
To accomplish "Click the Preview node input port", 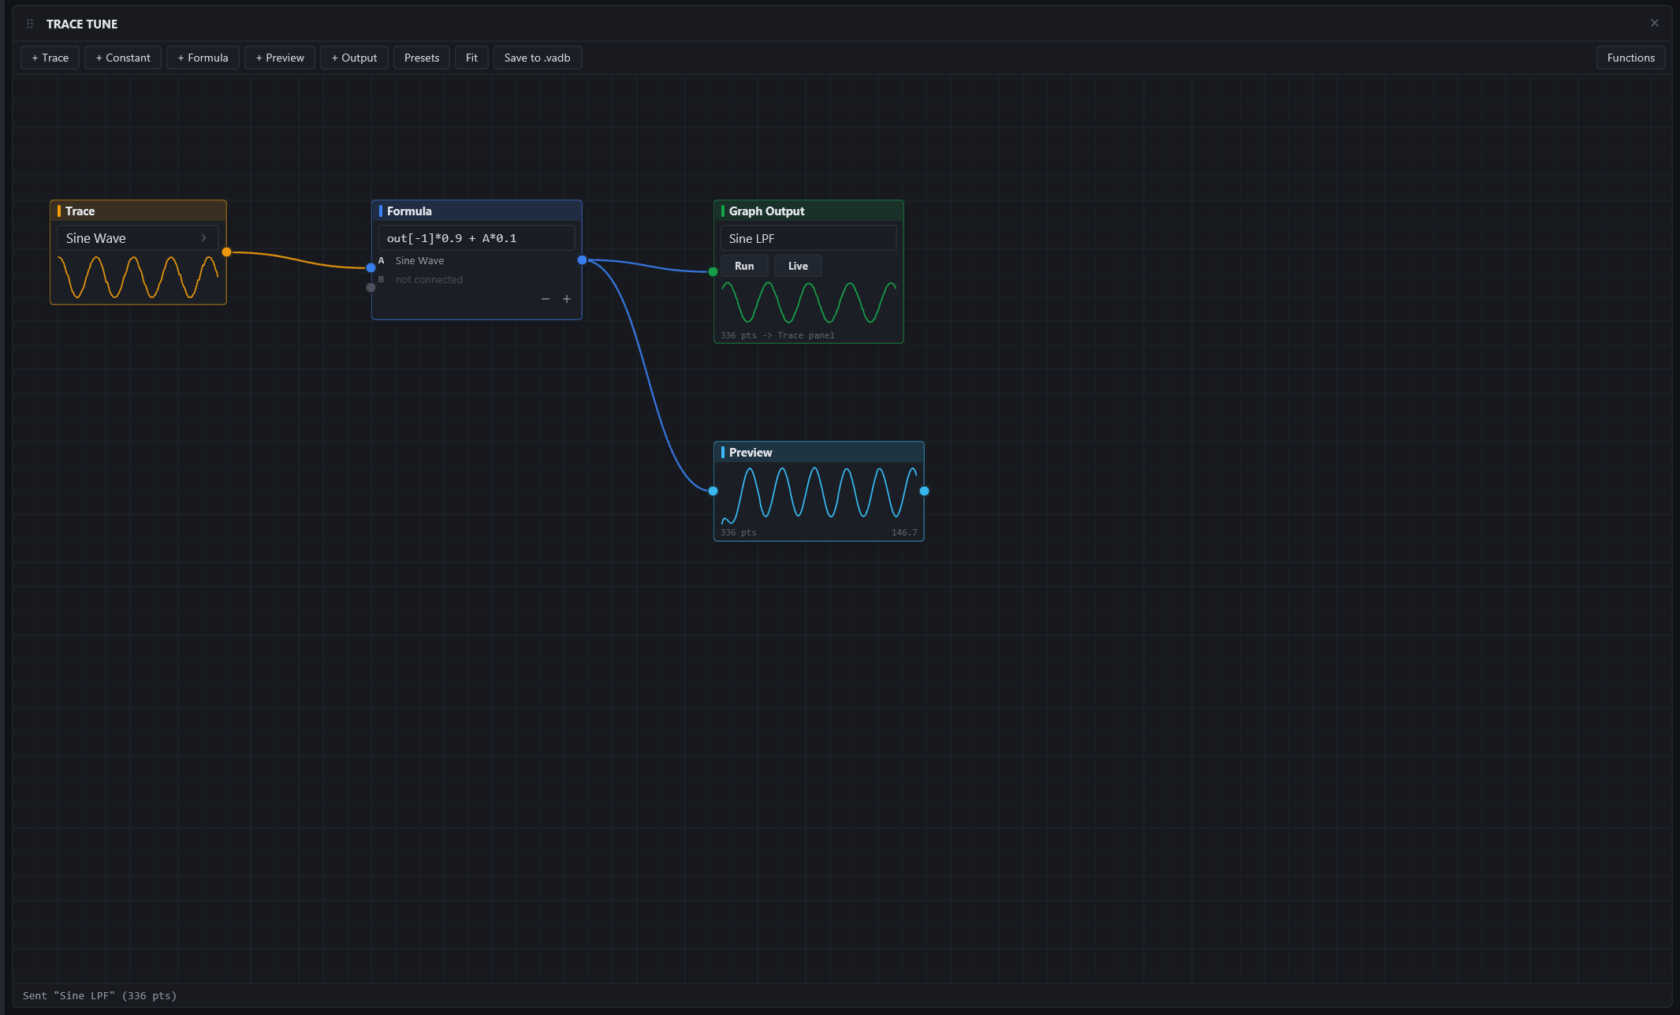I will click(x=713, y=491).
